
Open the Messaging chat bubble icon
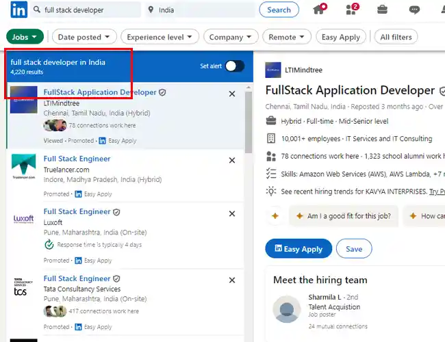[414, 10]
